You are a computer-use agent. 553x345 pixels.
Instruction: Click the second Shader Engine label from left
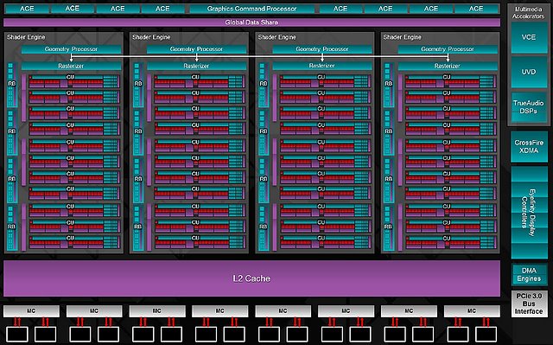coord(151,37)
